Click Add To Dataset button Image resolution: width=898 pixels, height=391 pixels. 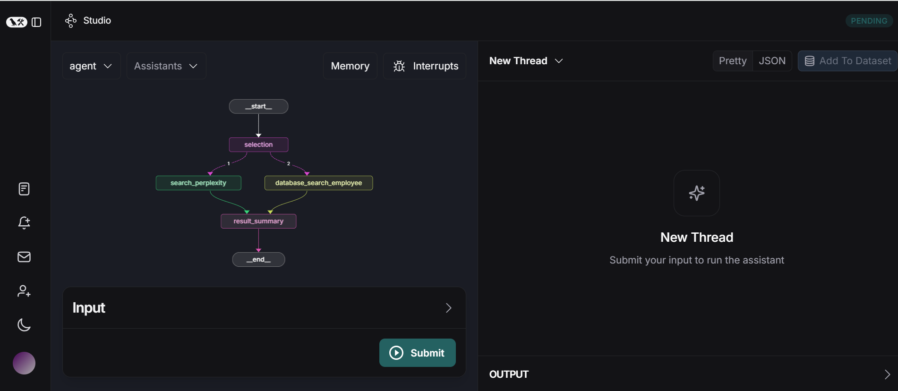click(847, 61)
